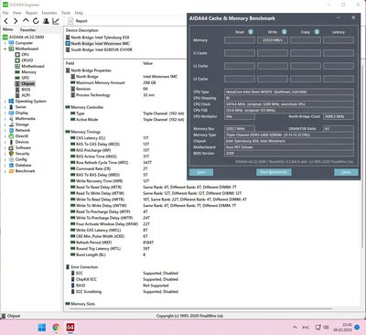Click the refresh toolbar icon

tap(36, 21)
